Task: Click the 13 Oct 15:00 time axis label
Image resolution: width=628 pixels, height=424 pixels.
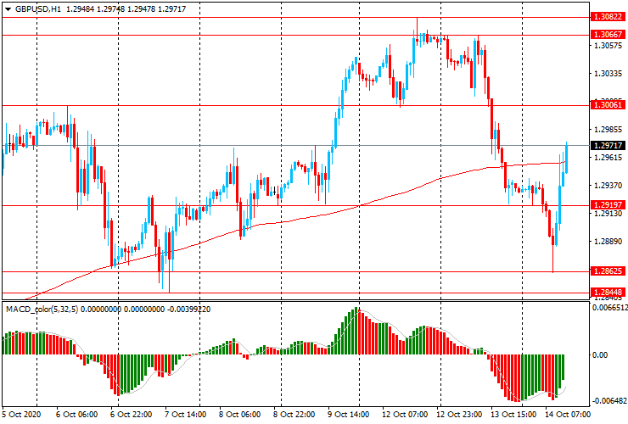Action: pos(513,414)
